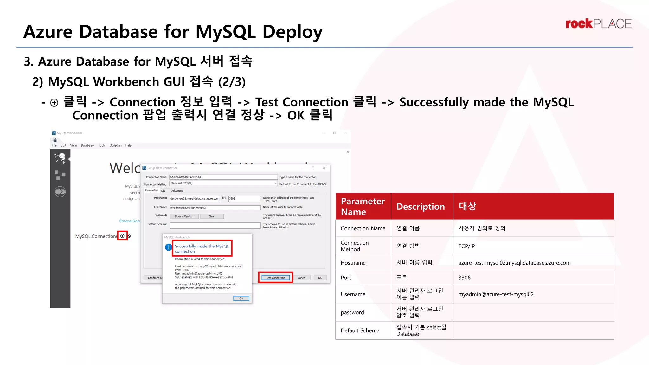Click the 'Connection Name' table cell
Image resolution: width=649 pixels, height=365 pixels.
[x=363, y=228]
